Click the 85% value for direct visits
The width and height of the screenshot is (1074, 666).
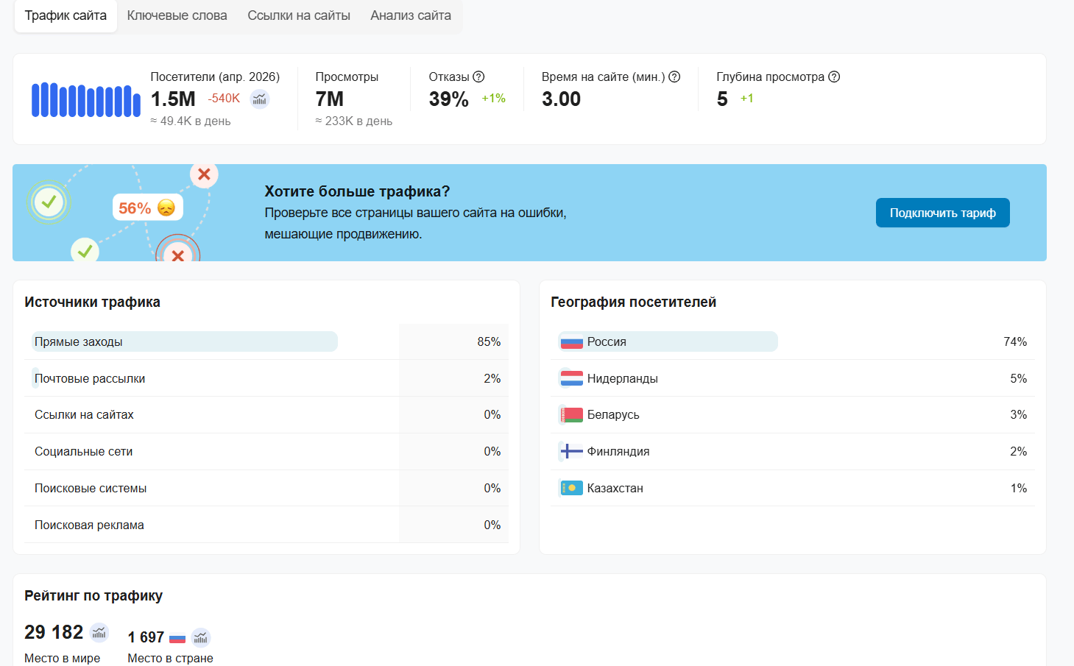(x=489, y=342)
